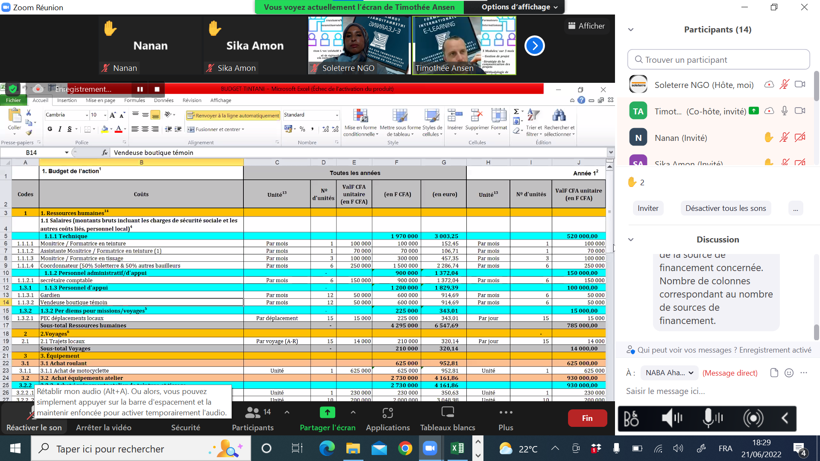Click the red Fin button

[587, 418]
